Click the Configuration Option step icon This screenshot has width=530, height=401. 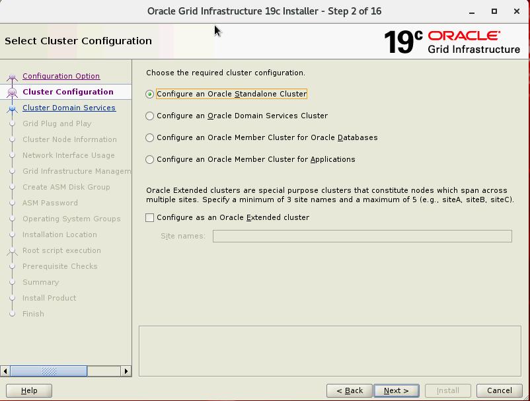12,77
